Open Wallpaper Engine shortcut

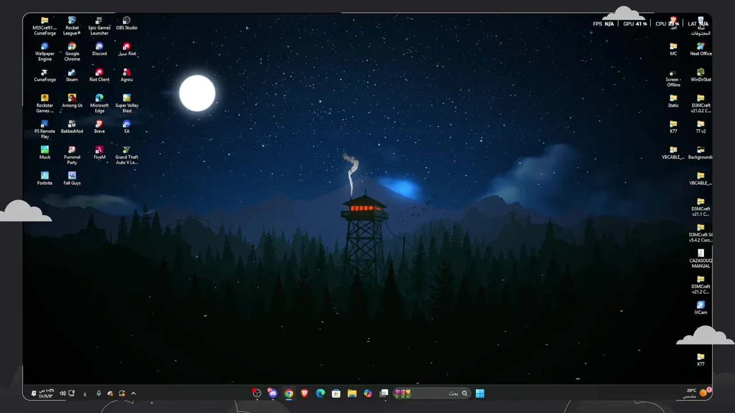point(45,52)
